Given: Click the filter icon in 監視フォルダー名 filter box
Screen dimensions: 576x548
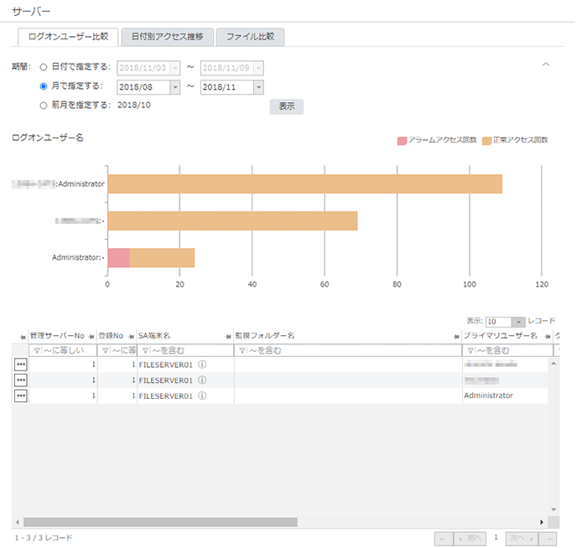Looking at the screenshot, I should pos(241,351).
